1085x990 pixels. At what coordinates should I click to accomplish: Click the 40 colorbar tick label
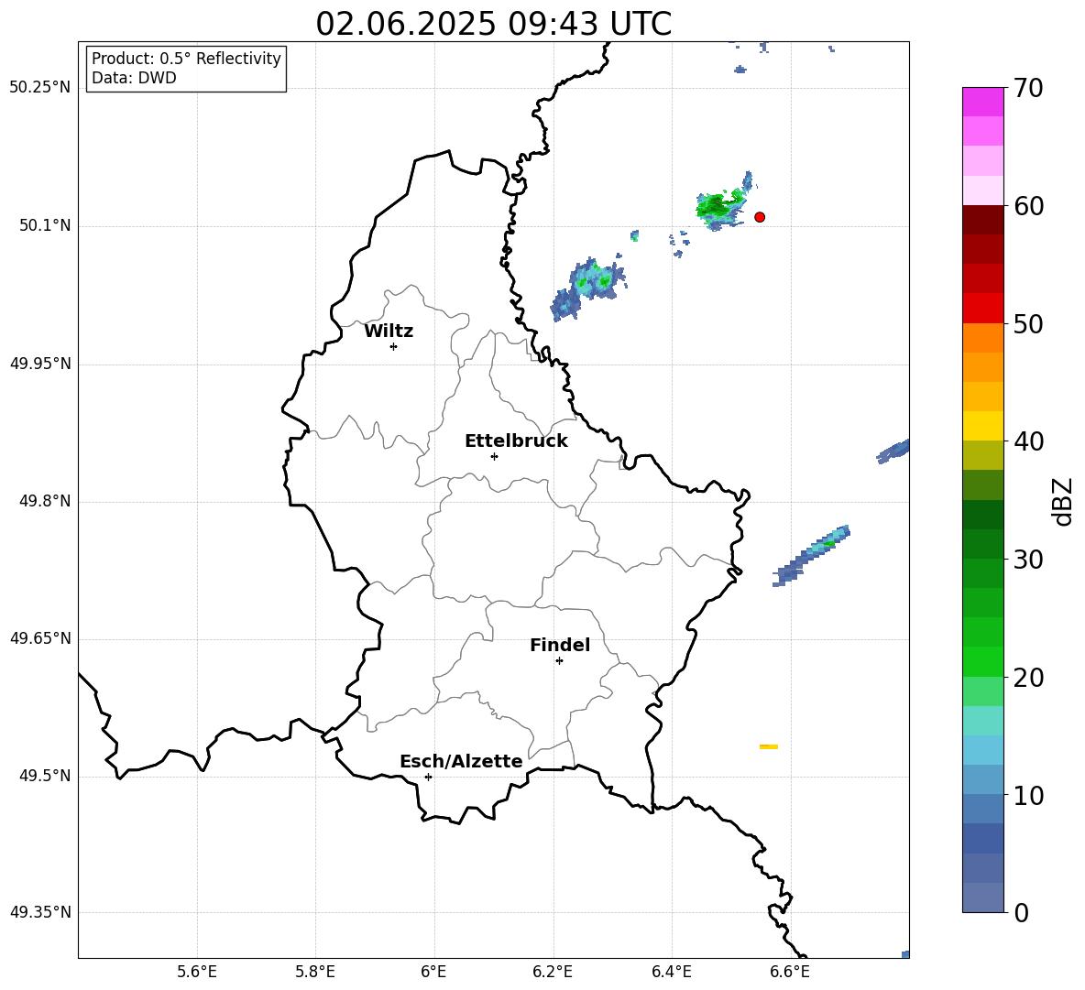(x=1028, y=441)
